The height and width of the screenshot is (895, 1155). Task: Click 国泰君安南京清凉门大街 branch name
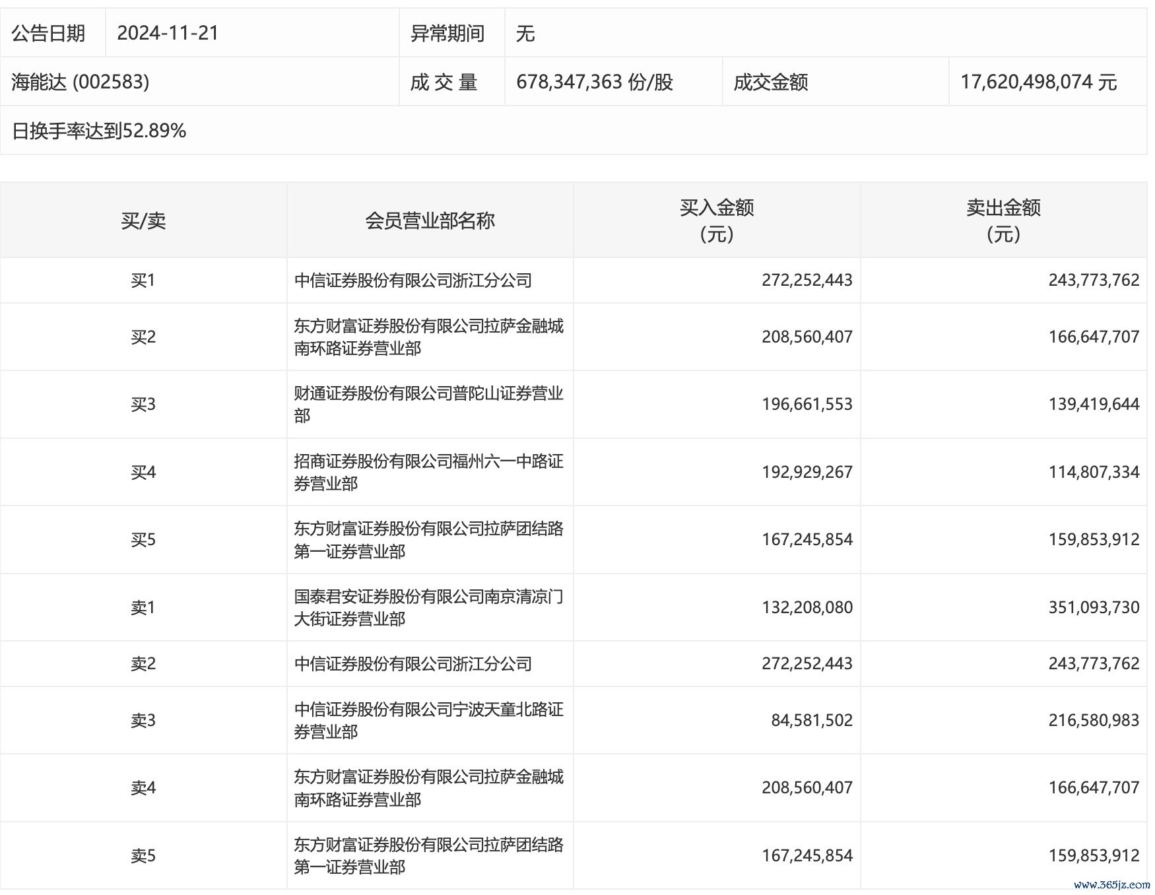[429, 607]
